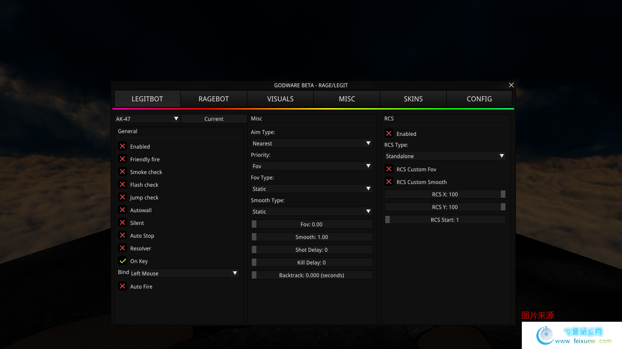Open the RAGEBOT tab

pyautogui.click(x=214, y=99)
